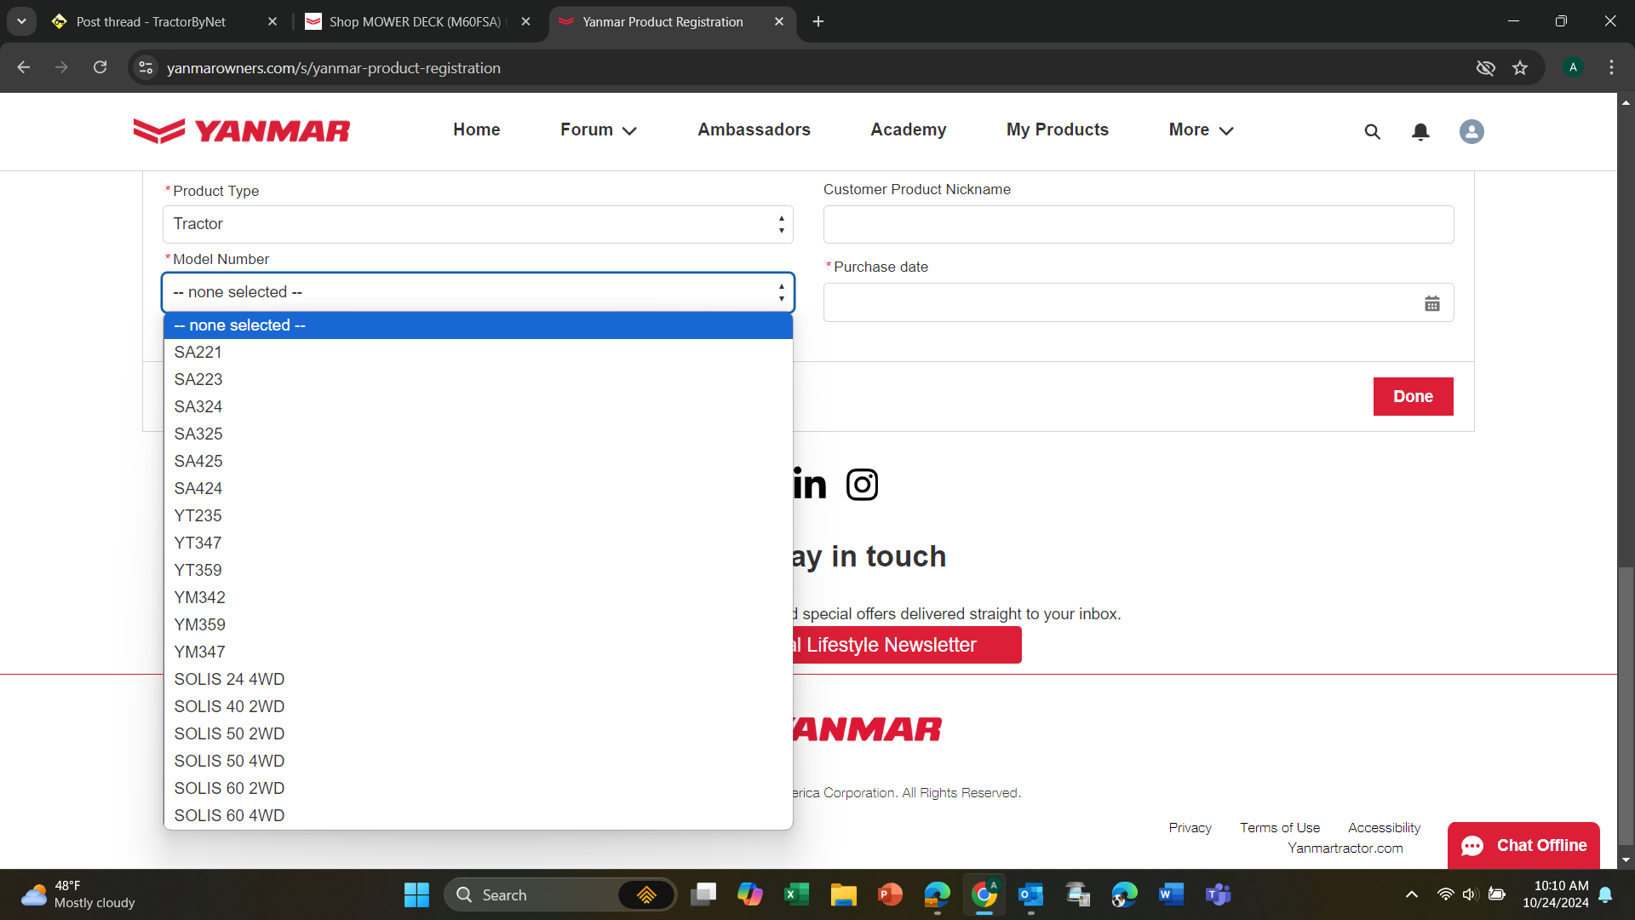Open Microsoft Teams from taskbar
Viewport: 1635px width, 920px height.
tap(1218, 894)
